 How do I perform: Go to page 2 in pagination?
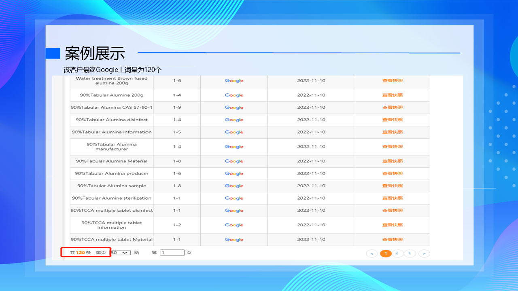tap(397, 253)
